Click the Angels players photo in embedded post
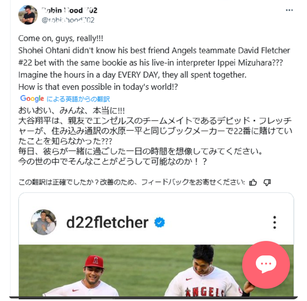Screen dimensions: 307x301 point(156,270)
